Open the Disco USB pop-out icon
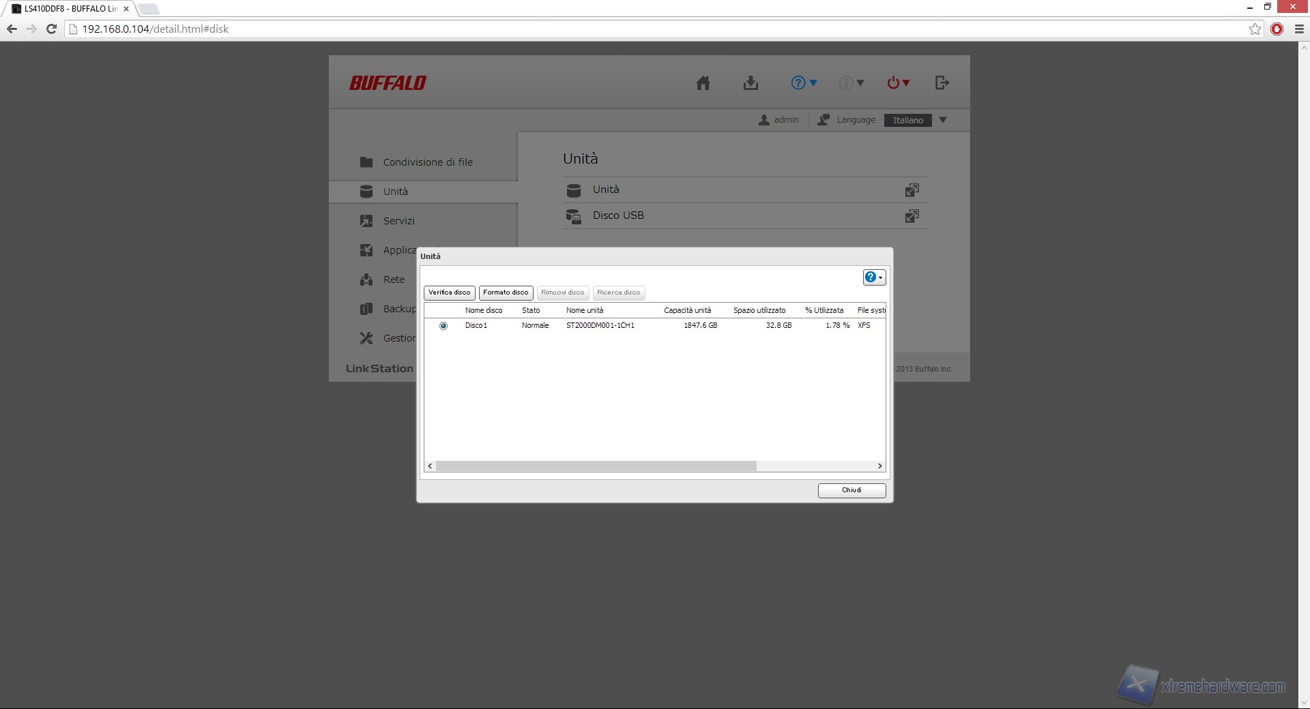This screenshot has width=1310, height=709. pos(912,216)
